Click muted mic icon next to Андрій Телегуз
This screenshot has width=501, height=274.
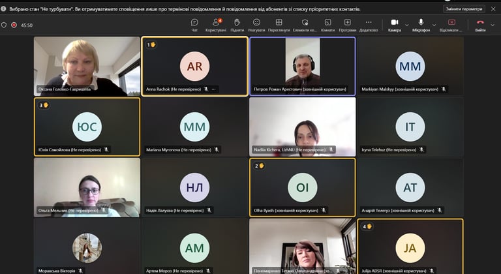coord(440,210)
